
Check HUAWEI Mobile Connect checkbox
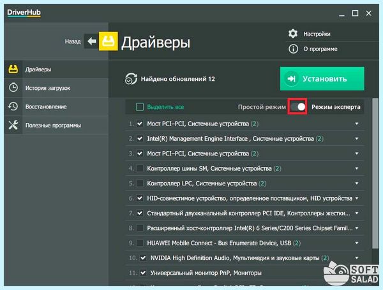(x=140, y=243)
